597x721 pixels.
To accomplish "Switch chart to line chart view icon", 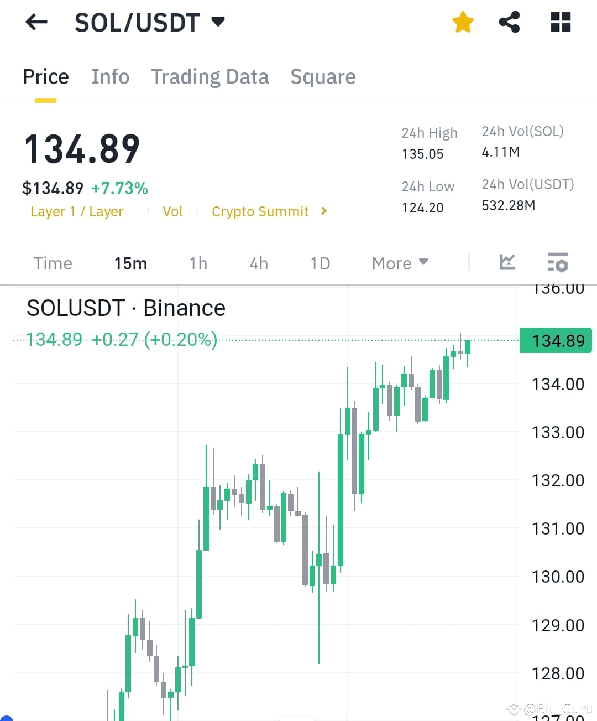I will point(507,263).
